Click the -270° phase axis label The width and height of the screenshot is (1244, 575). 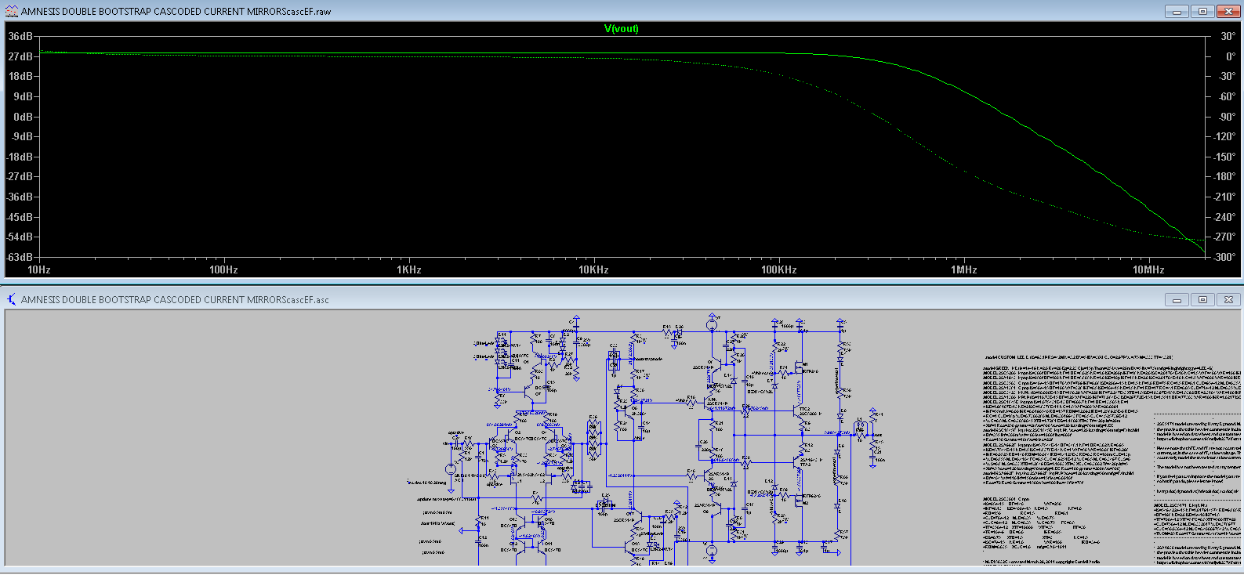click(x=1224, y=237)
